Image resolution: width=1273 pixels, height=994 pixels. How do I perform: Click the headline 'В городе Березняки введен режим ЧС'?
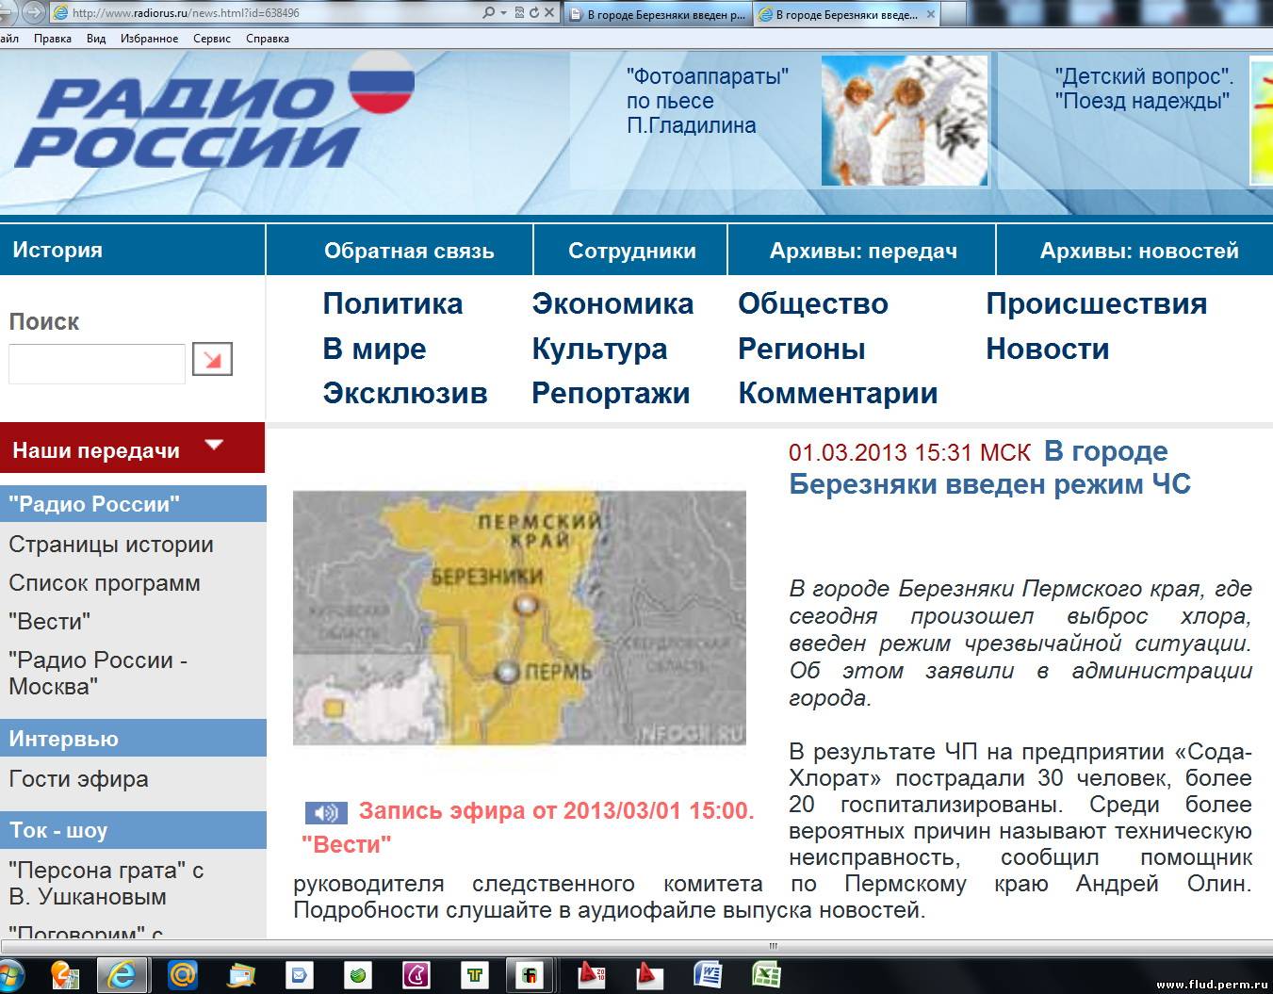[x=989, y=468]
